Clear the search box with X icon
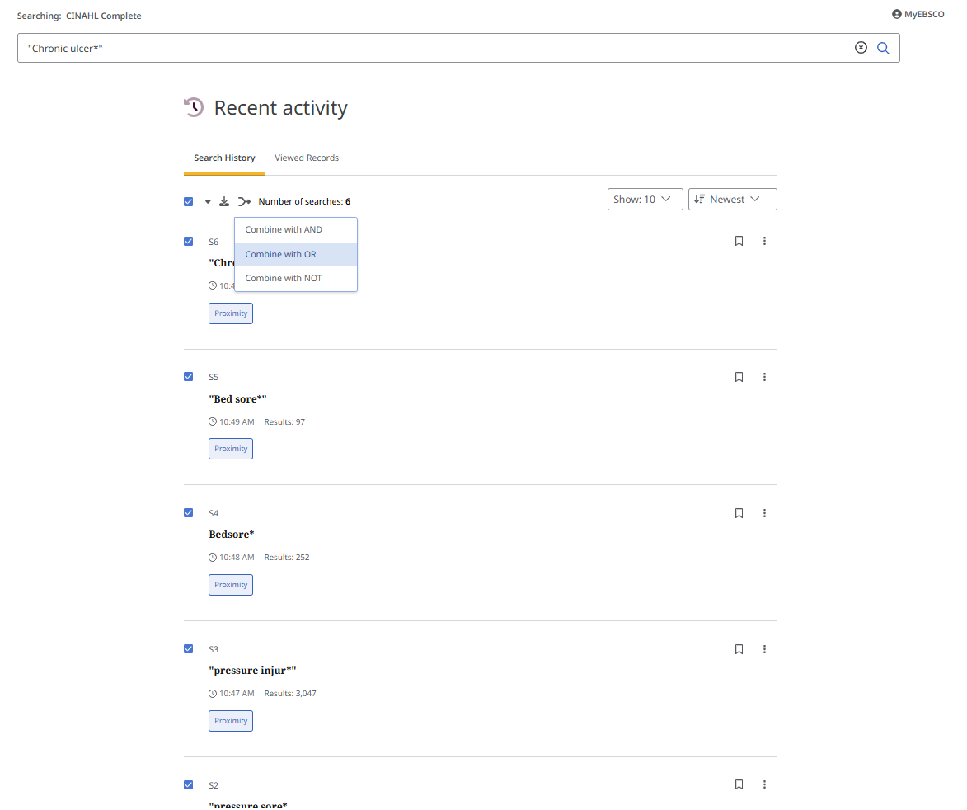 click(x=861, y=48)
